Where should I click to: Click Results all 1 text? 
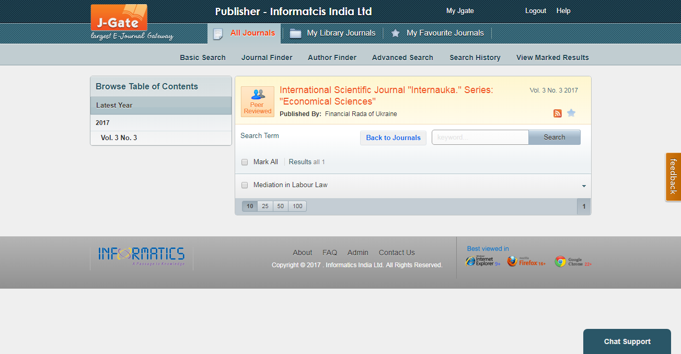coord(307,162)
